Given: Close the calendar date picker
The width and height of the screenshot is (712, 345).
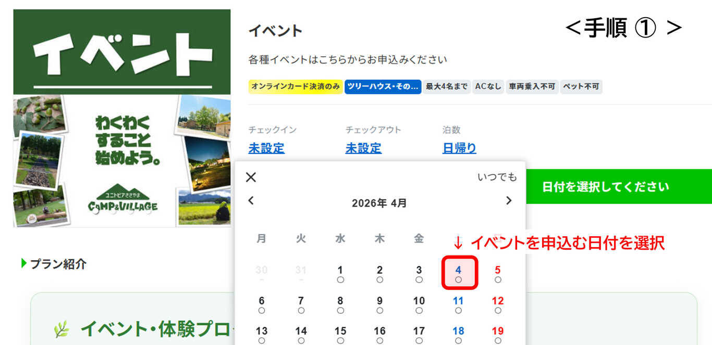Looking at the screenshot, I should click(x=251, y=177).
